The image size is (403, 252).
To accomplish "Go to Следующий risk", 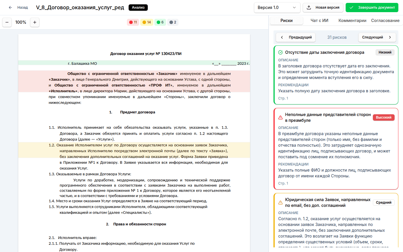I will coord(377,37).
